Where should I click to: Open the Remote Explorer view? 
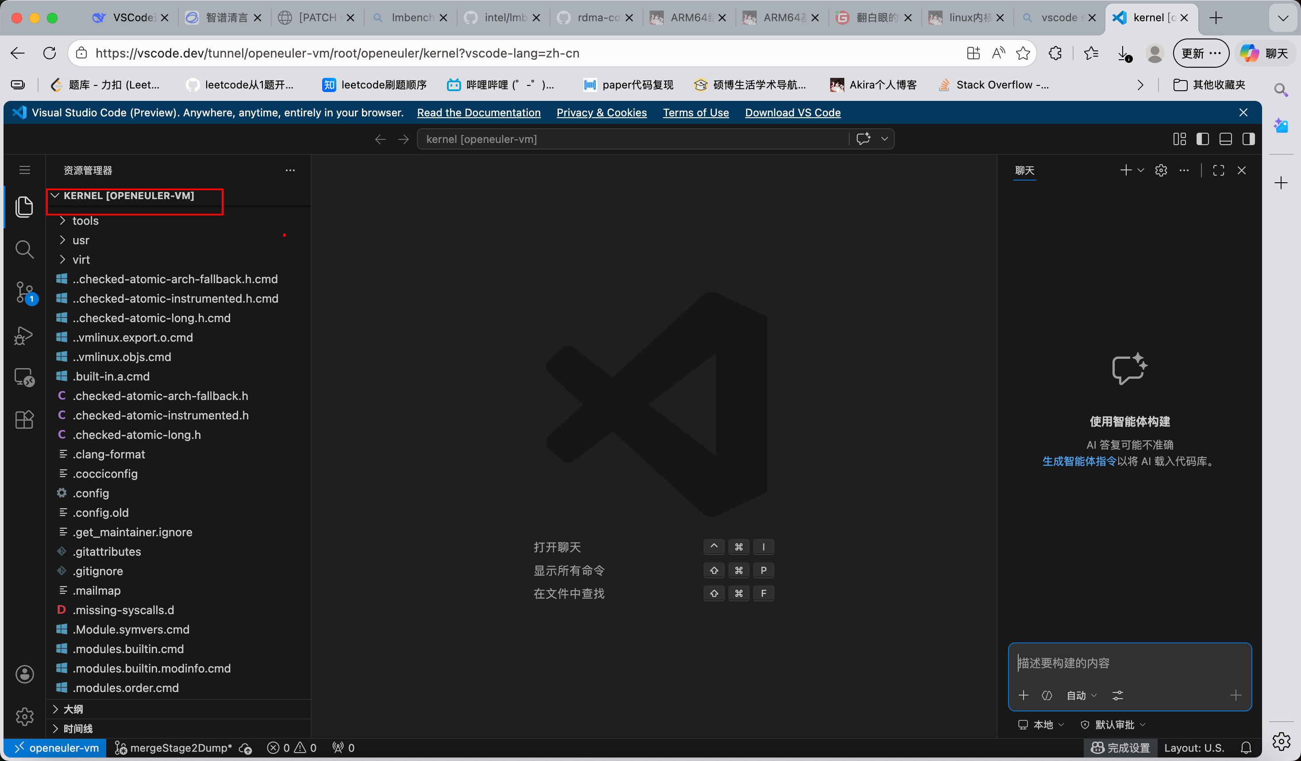click(x=24, y=377)
